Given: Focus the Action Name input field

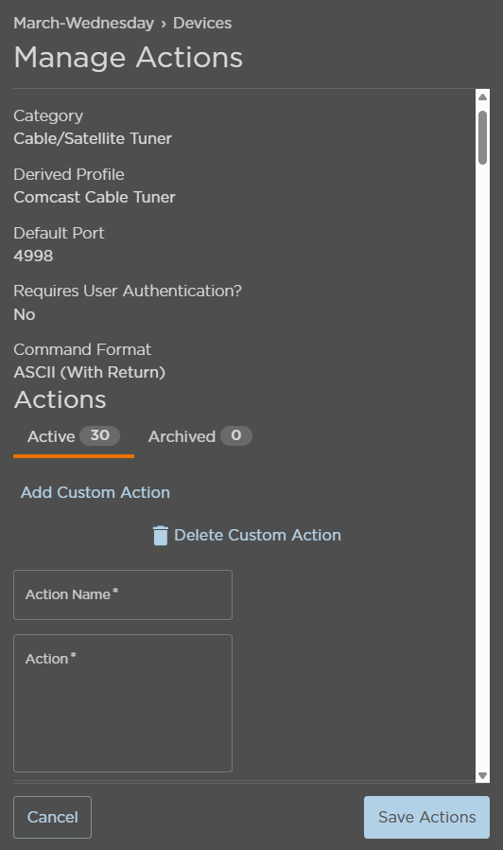Looking at the screenshot, I should tap(123, 594).
